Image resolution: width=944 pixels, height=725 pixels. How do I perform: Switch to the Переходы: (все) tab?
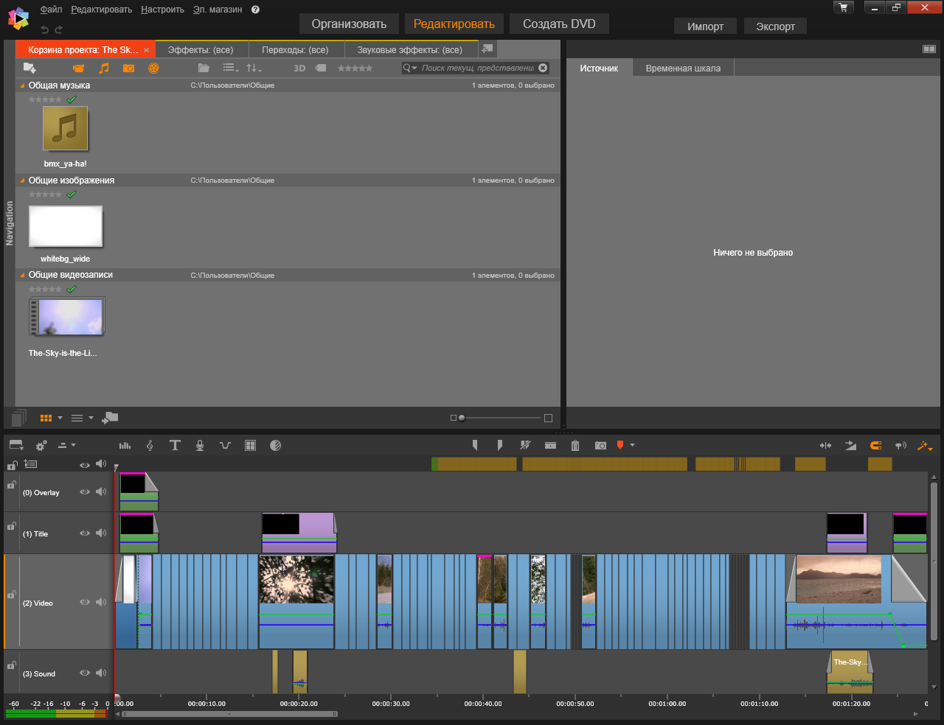[295, 49]
